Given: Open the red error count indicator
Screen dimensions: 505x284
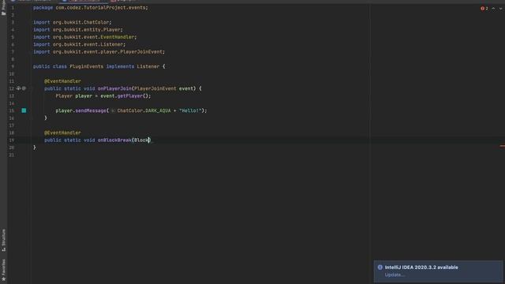Looking at the screenshot, I should 484,9.
